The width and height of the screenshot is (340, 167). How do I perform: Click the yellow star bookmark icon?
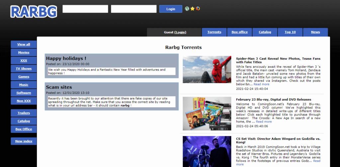click(x=192, y=9)
